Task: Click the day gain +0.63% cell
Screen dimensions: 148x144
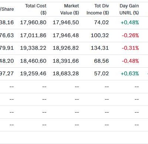Action: pyautogui.click(x=130, y=74)
